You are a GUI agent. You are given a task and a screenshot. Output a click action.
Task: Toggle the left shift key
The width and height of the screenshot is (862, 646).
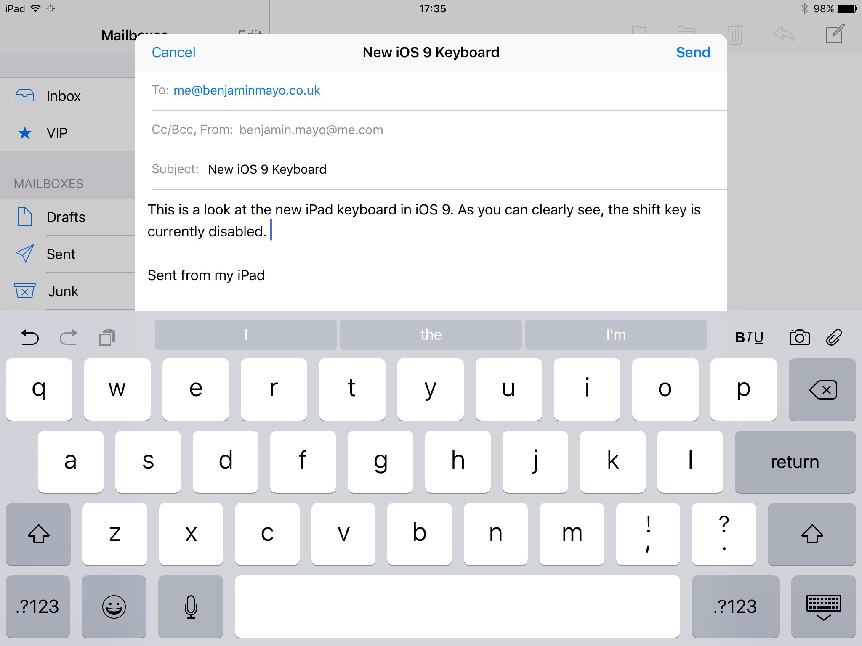coord(38,534)
